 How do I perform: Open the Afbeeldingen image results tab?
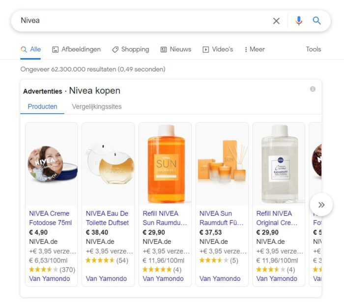click(77, 49)
